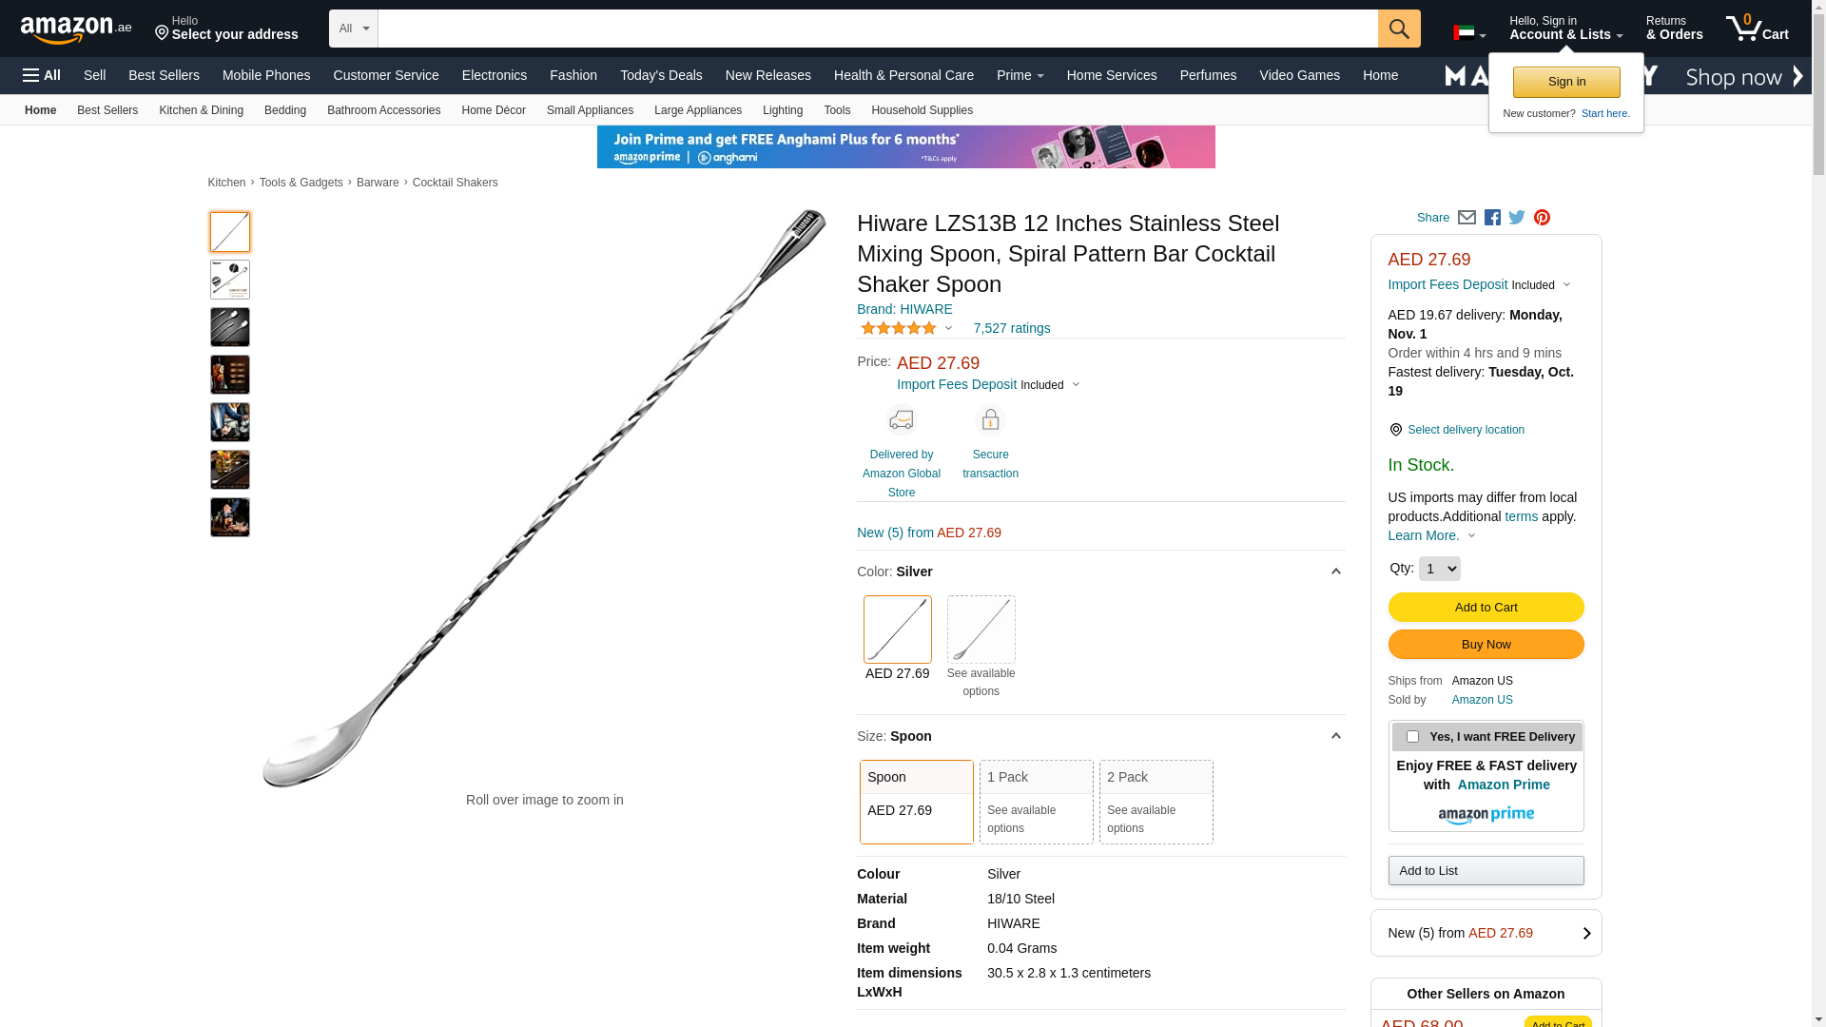Click the search magnifier button
The height and width of the screenshot is (1027, 1826).
(x=1399, y=29)
